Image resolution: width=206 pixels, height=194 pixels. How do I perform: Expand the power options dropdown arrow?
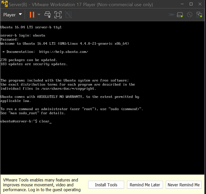[x=39, y=15]
